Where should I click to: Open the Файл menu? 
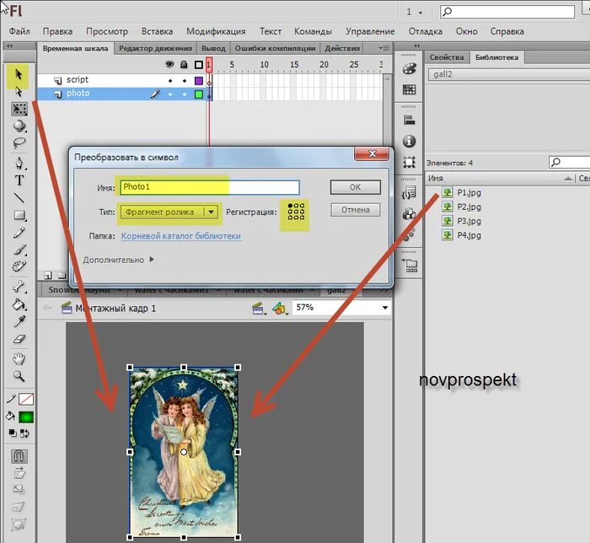coord(19,31)
